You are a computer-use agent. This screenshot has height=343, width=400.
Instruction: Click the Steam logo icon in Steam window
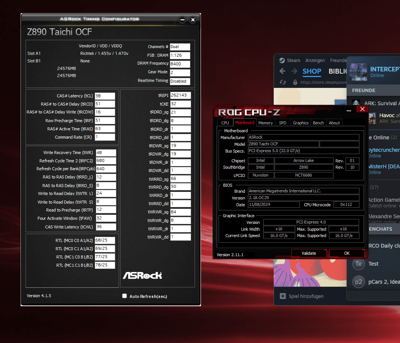pyautogui.click(x=282, y=60)
